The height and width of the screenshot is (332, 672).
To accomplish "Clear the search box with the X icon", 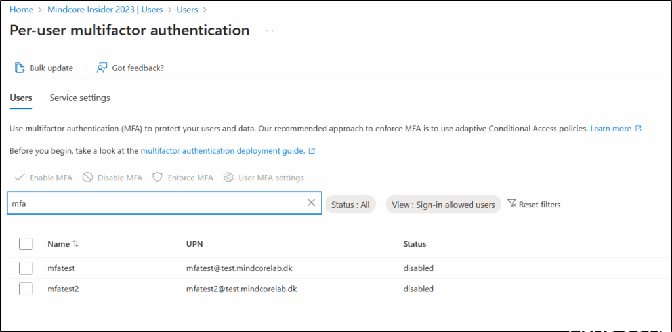I will pos(311,203).
